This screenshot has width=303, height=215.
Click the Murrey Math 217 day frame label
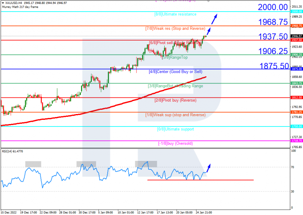click(x=20, y=7)
